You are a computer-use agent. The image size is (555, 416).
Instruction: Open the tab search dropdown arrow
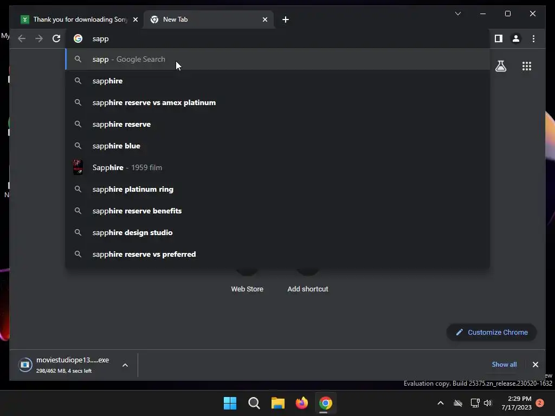(x=457, y=14)
